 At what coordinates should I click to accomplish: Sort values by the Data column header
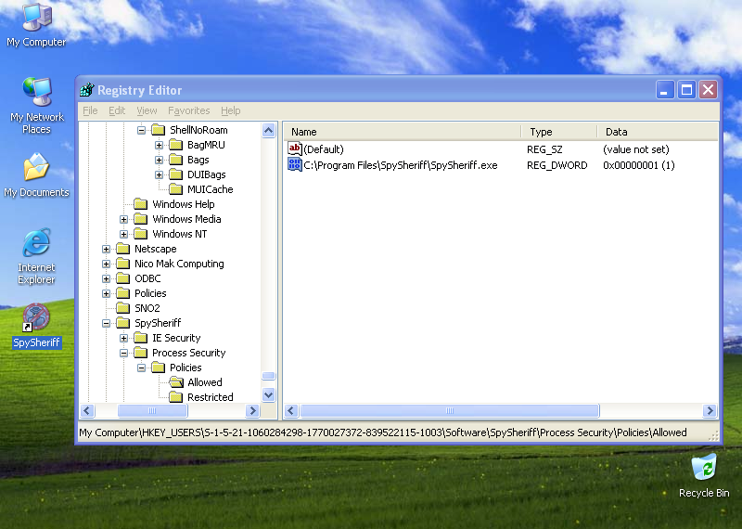click(x=658, y=132)
